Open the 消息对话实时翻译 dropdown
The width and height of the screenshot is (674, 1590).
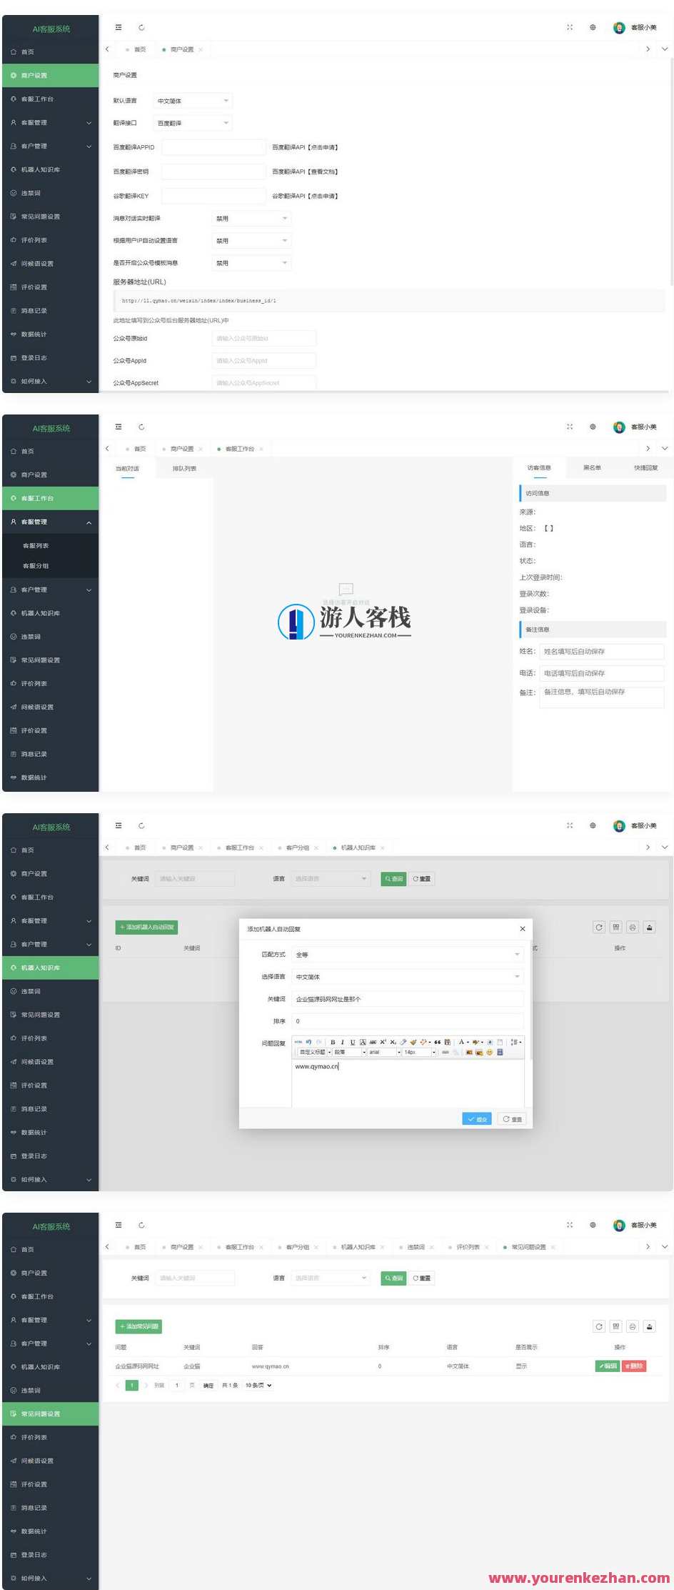point(251,218)
